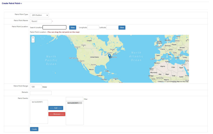Click the Patrol Point Range field
Viewport: 213px width, 134px height.
tap(36, 87)
